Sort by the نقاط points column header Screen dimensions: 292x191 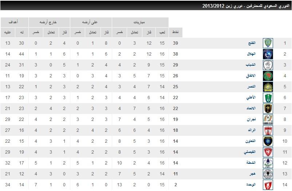pyautogui.click(x=175, y=32)
